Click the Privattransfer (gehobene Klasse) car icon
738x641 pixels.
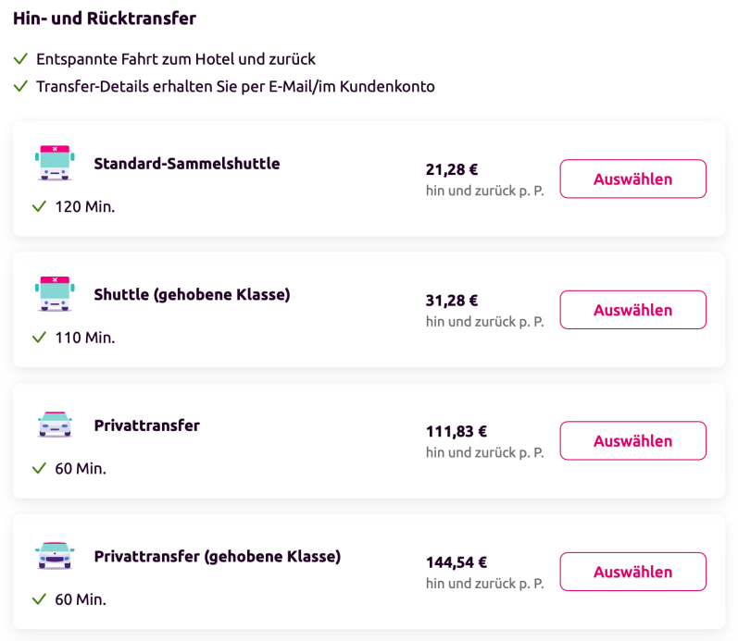pos(55,555)
